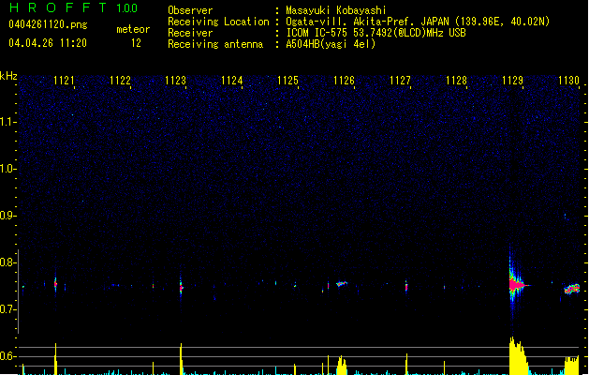Click the 1121 time marker
This screenshot has height=375, width=589.
(65, 81)
